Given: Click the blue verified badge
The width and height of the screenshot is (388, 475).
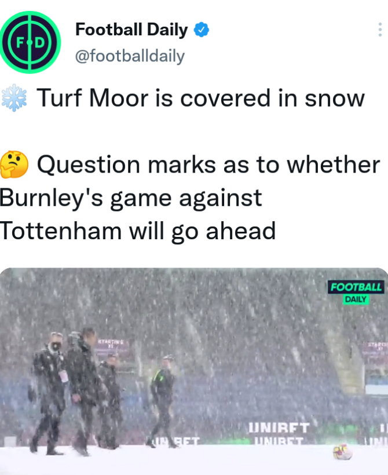Looking at the screenshot, I should pos(202,30).
